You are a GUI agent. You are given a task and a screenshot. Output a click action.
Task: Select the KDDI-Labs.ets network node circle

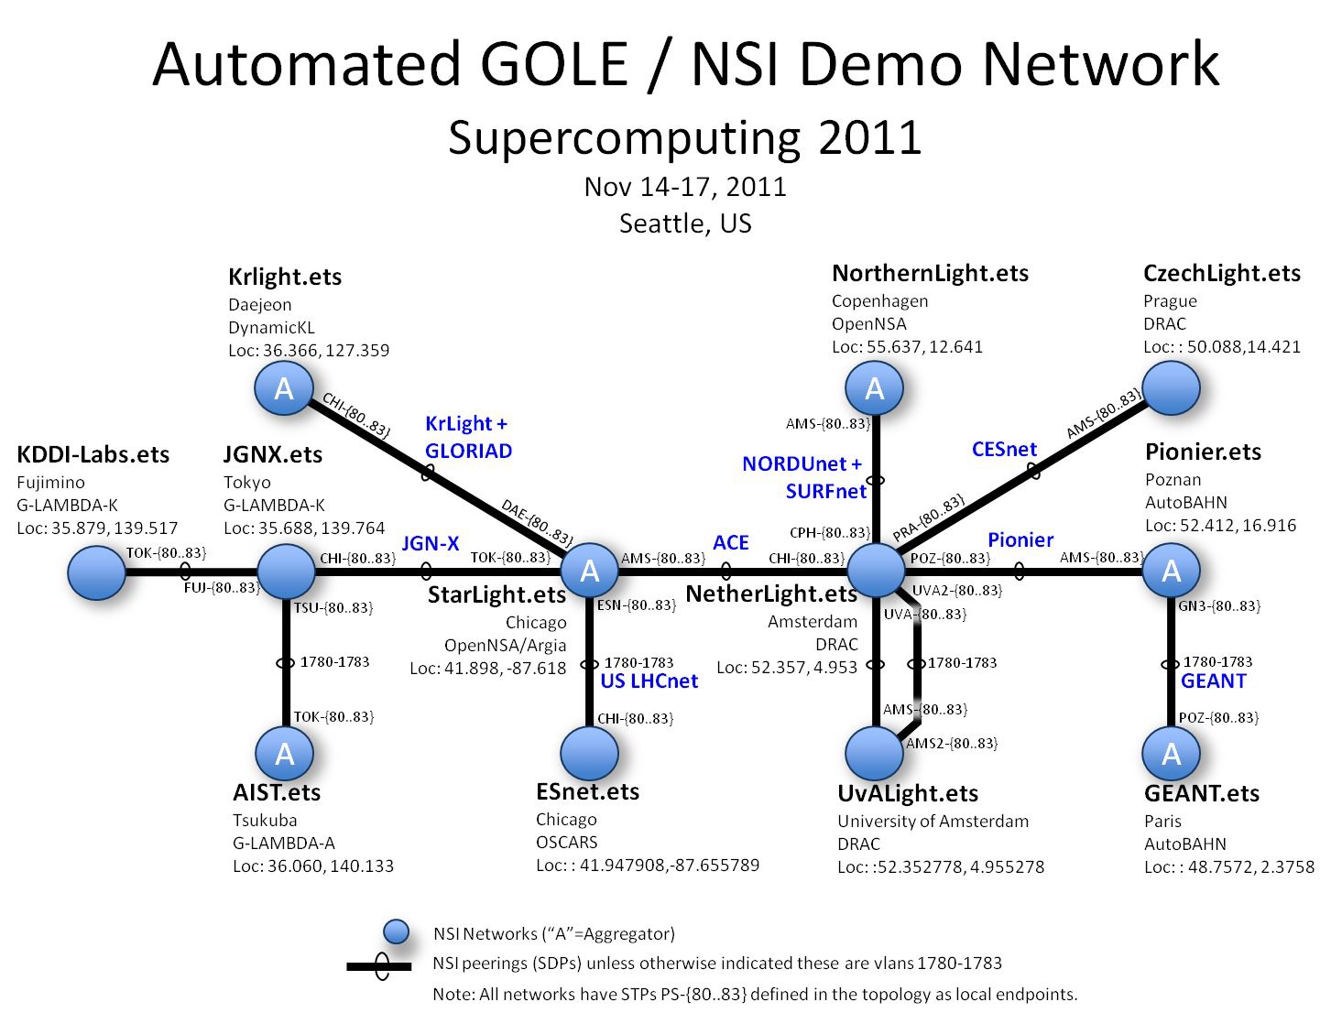(x=96, y=572)
